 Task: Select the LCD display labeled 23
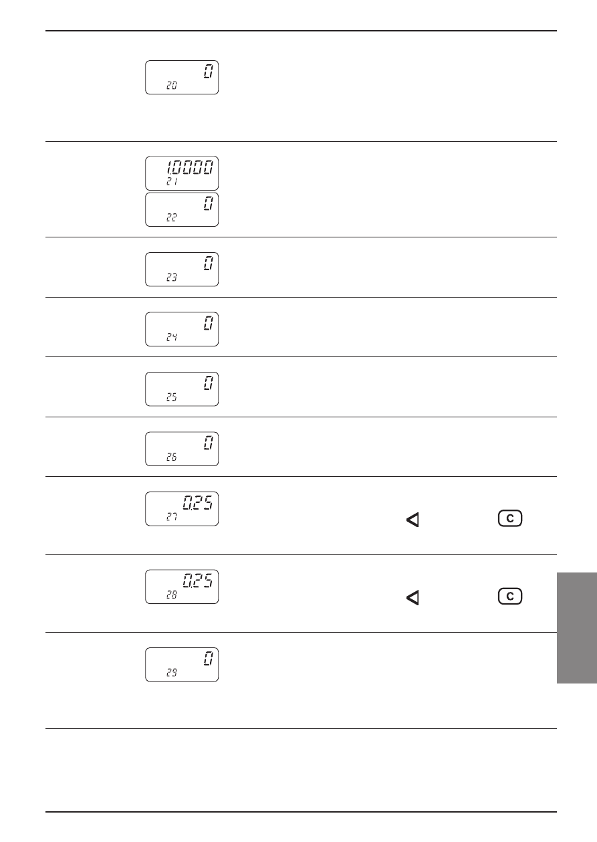(182, 270)
